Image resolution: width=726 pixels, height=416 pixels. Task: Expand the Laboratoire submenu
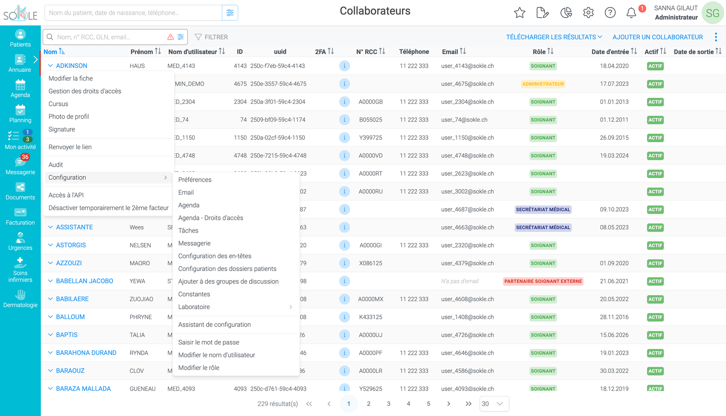pos(236,307)
